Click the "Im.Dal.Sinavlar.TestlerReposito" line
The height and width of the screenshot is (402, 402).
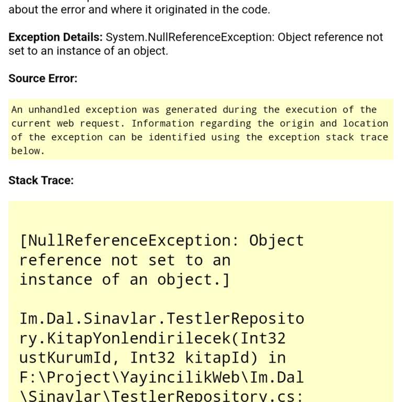tap(162, 318)
